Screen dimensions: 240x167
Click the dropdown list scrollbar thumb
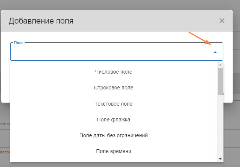(x=220, y=81)
